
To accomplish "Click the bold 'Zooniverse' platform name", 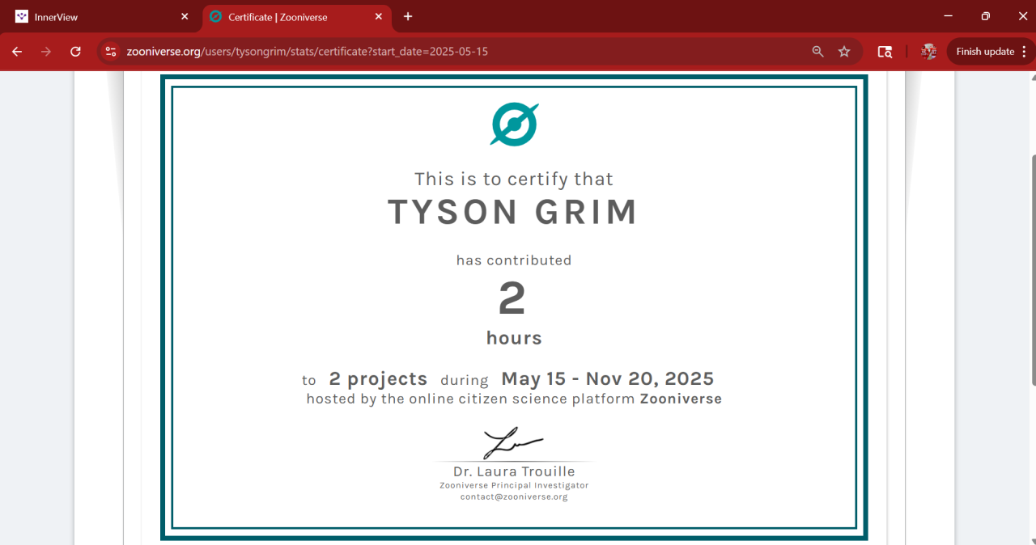I will click(x=681, y=399).
